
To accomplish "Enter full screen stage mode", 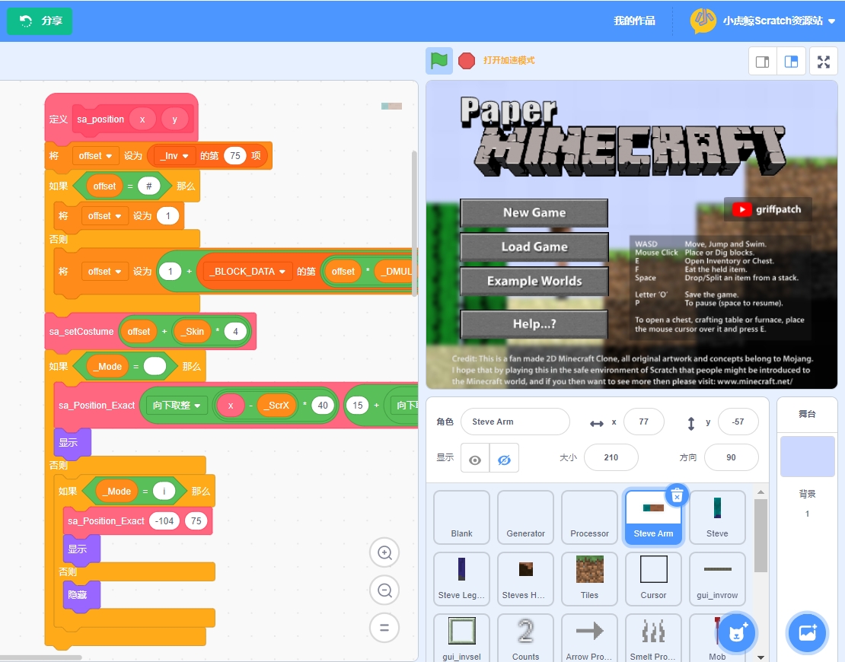I will pos(824,62).
